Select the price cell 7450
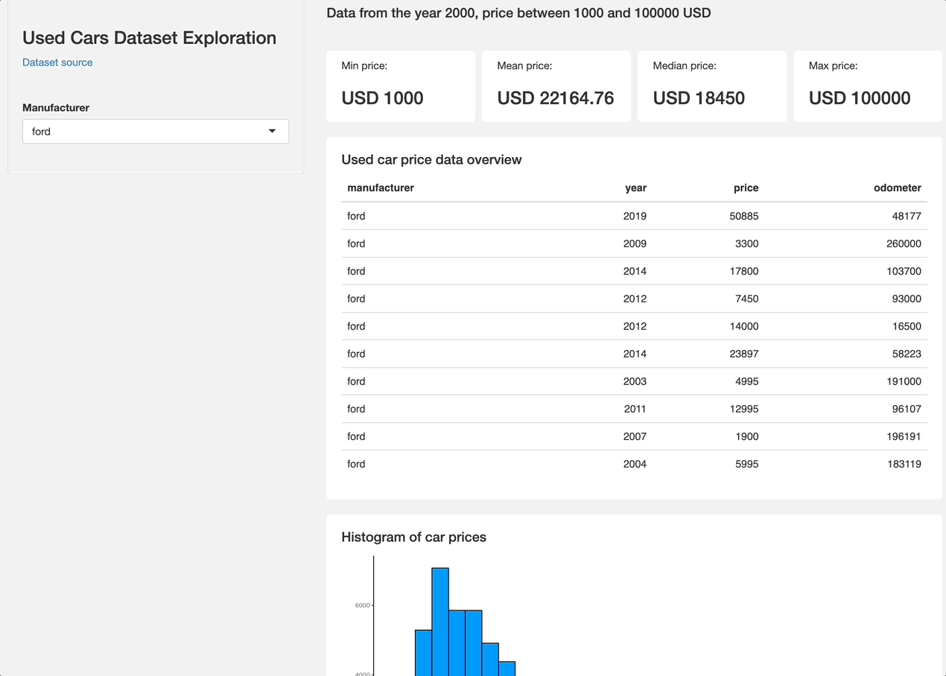This screenshot has height=676, width=946. (x=747, y=299)
